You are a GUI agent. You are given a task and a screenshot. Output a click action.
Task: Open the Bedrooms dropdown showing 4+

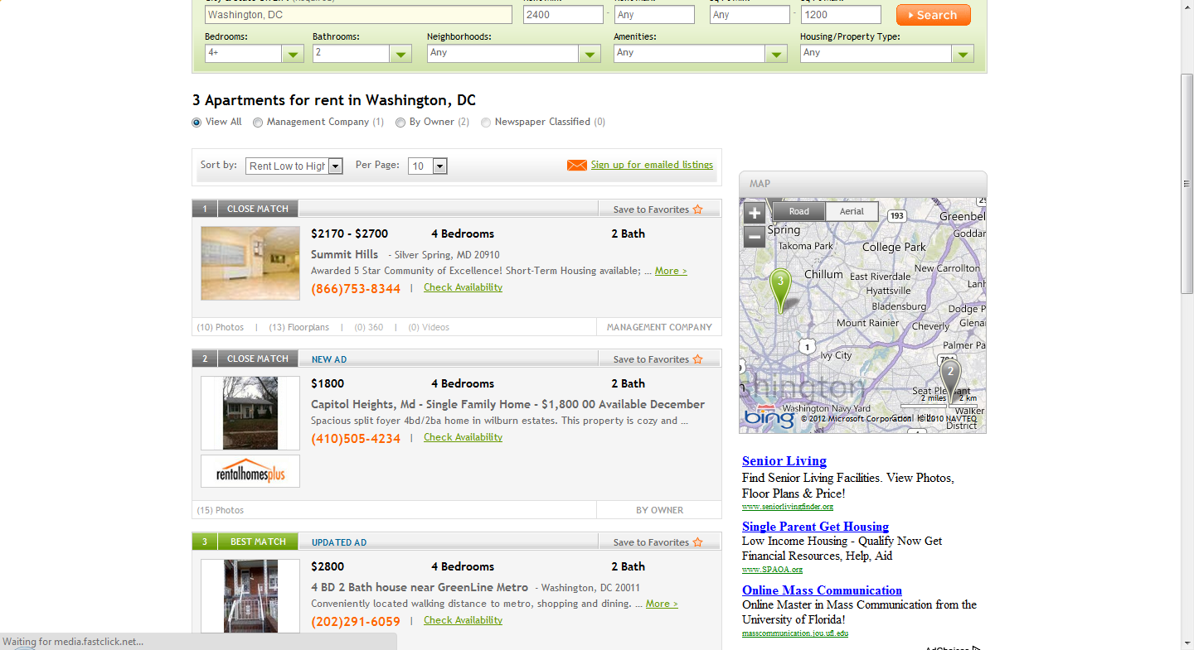click(x=255, y=53)
